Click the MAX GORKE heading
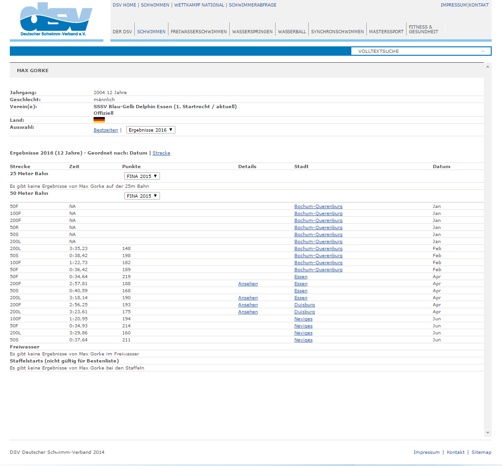The image size is (502, 466). pyautogui.click(x=33, y=71)
